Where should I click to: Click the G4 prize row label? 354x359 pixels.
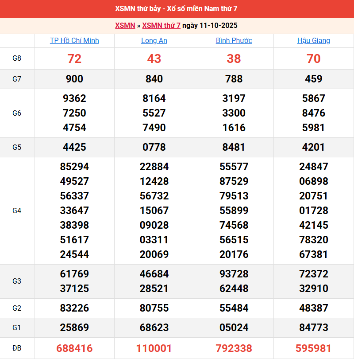pyautogui.click(x=17, y=211)
